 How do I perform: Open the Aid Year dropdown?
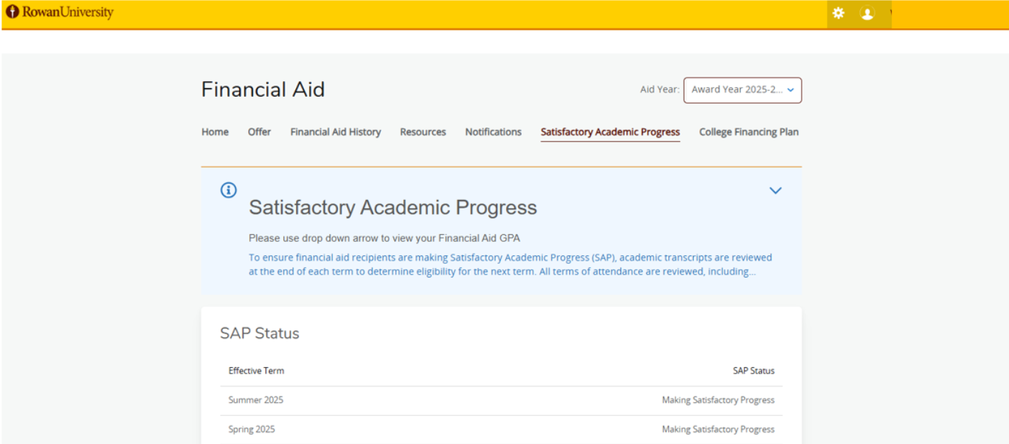[x=742, y=90]
